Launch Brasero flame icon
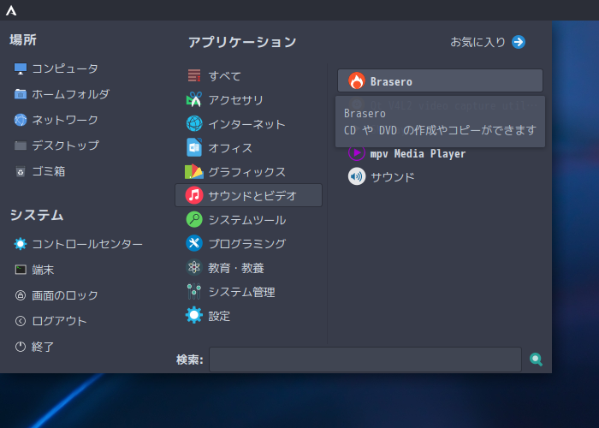Image resolution: width=599 pixels, height=428 pixels. tap(357, 81)
